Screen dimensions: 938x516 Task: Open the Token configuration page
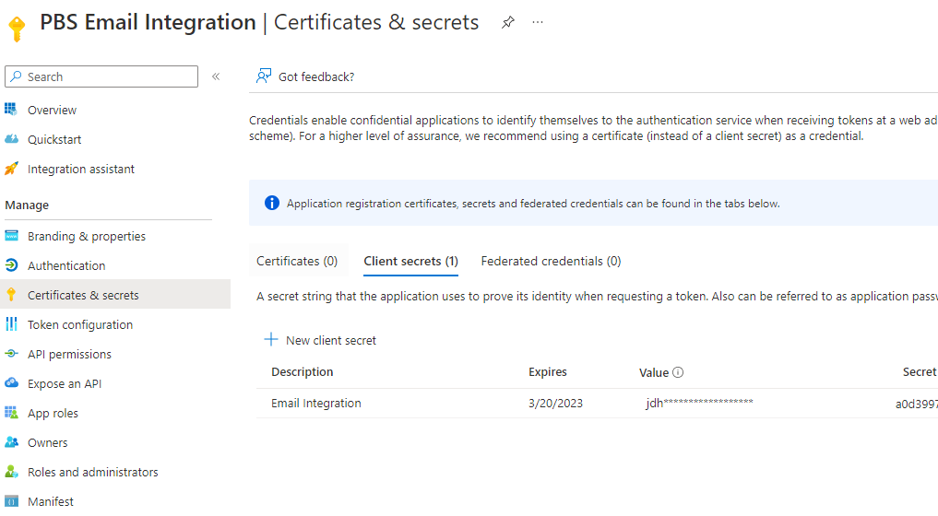tap(79, 324)
